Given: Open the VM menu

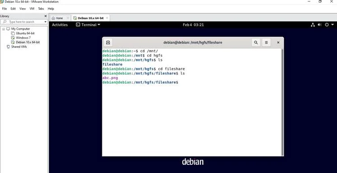Looking at the screenshot, I should tap(32, 9).
